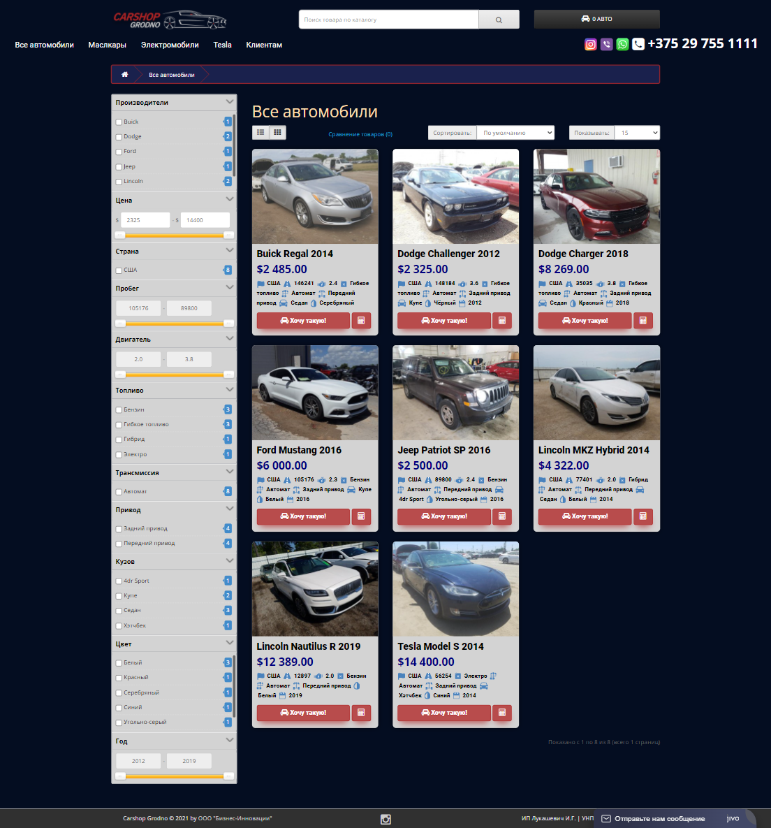Open the Lincoln Nautilus R 2019 title link
This screenshot has width=771, height=828.
point(308,647)
